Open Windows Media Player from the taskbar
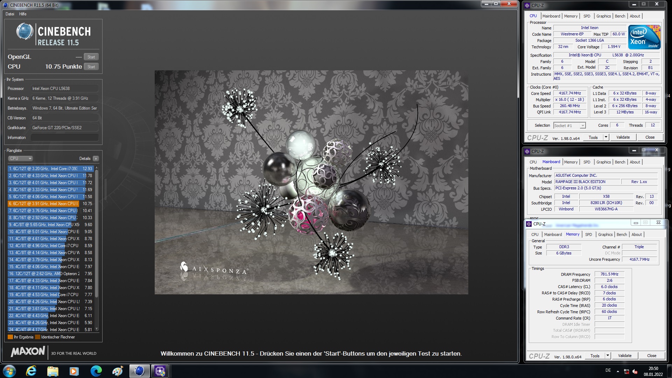The height and width of the screenshot is (378, 672). coord(74,371)
